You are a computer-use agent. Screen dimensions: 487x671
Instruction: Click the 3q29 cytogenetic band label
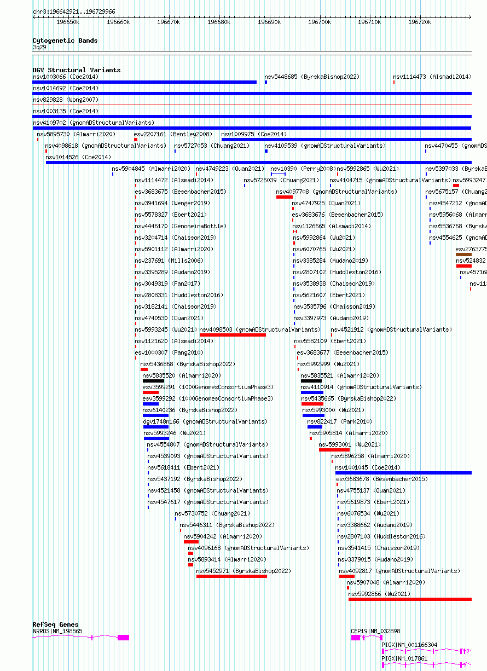39,48
